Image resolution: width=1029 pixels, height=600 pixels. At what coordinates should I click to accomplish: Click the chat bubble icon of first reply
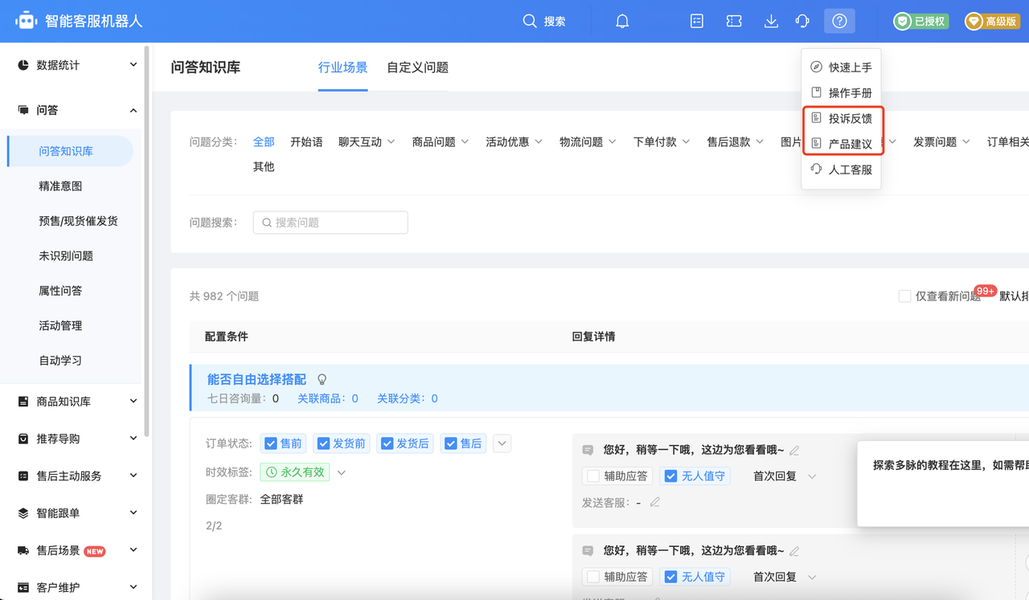[x=588, y=451]
